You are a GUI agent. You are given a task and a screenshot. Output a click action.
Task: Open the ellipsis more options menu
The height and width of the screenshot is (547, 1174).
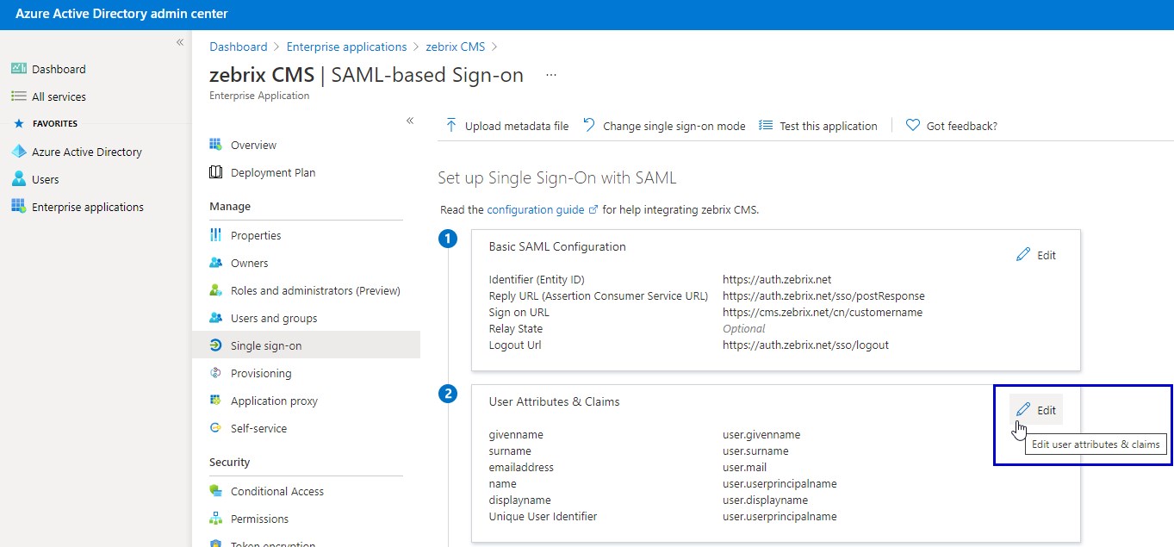(x=551, y=75)
